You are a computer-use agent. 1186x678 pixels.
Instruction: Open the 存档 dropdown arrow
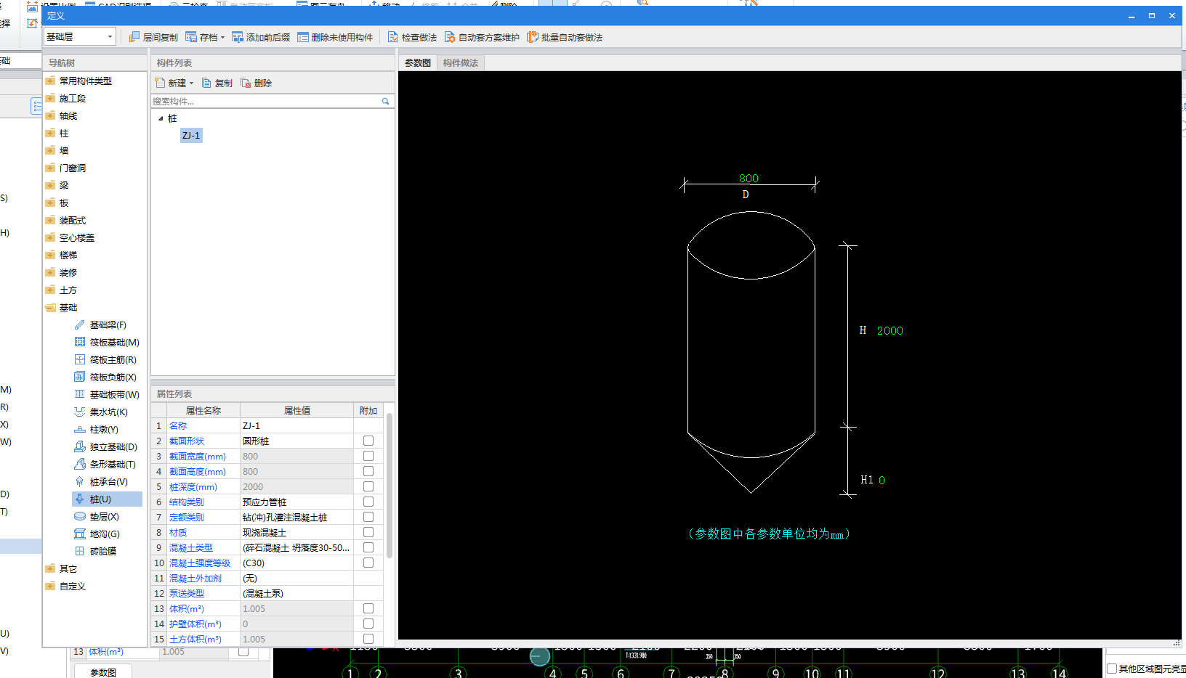pyautogui.click(x=222, y=37)
